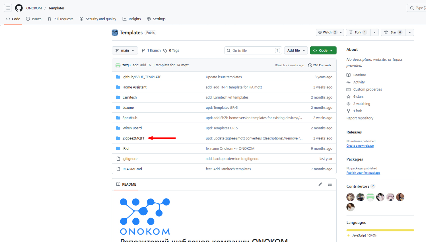This screenshot has height=242, width=426.
Task: Open the Contributors 7 heading link
Action: click(361, 186)
